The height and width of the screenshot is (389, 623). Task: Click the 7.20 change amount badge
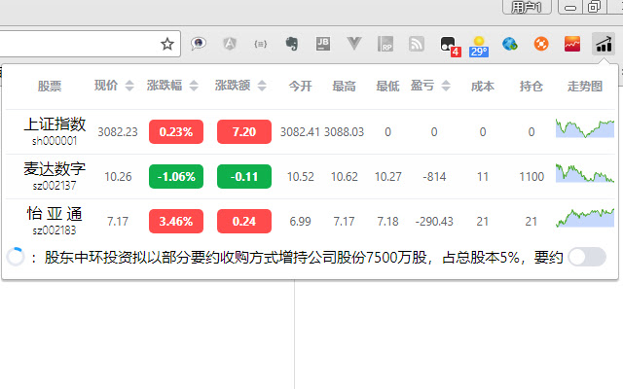(x=244, y=132)
